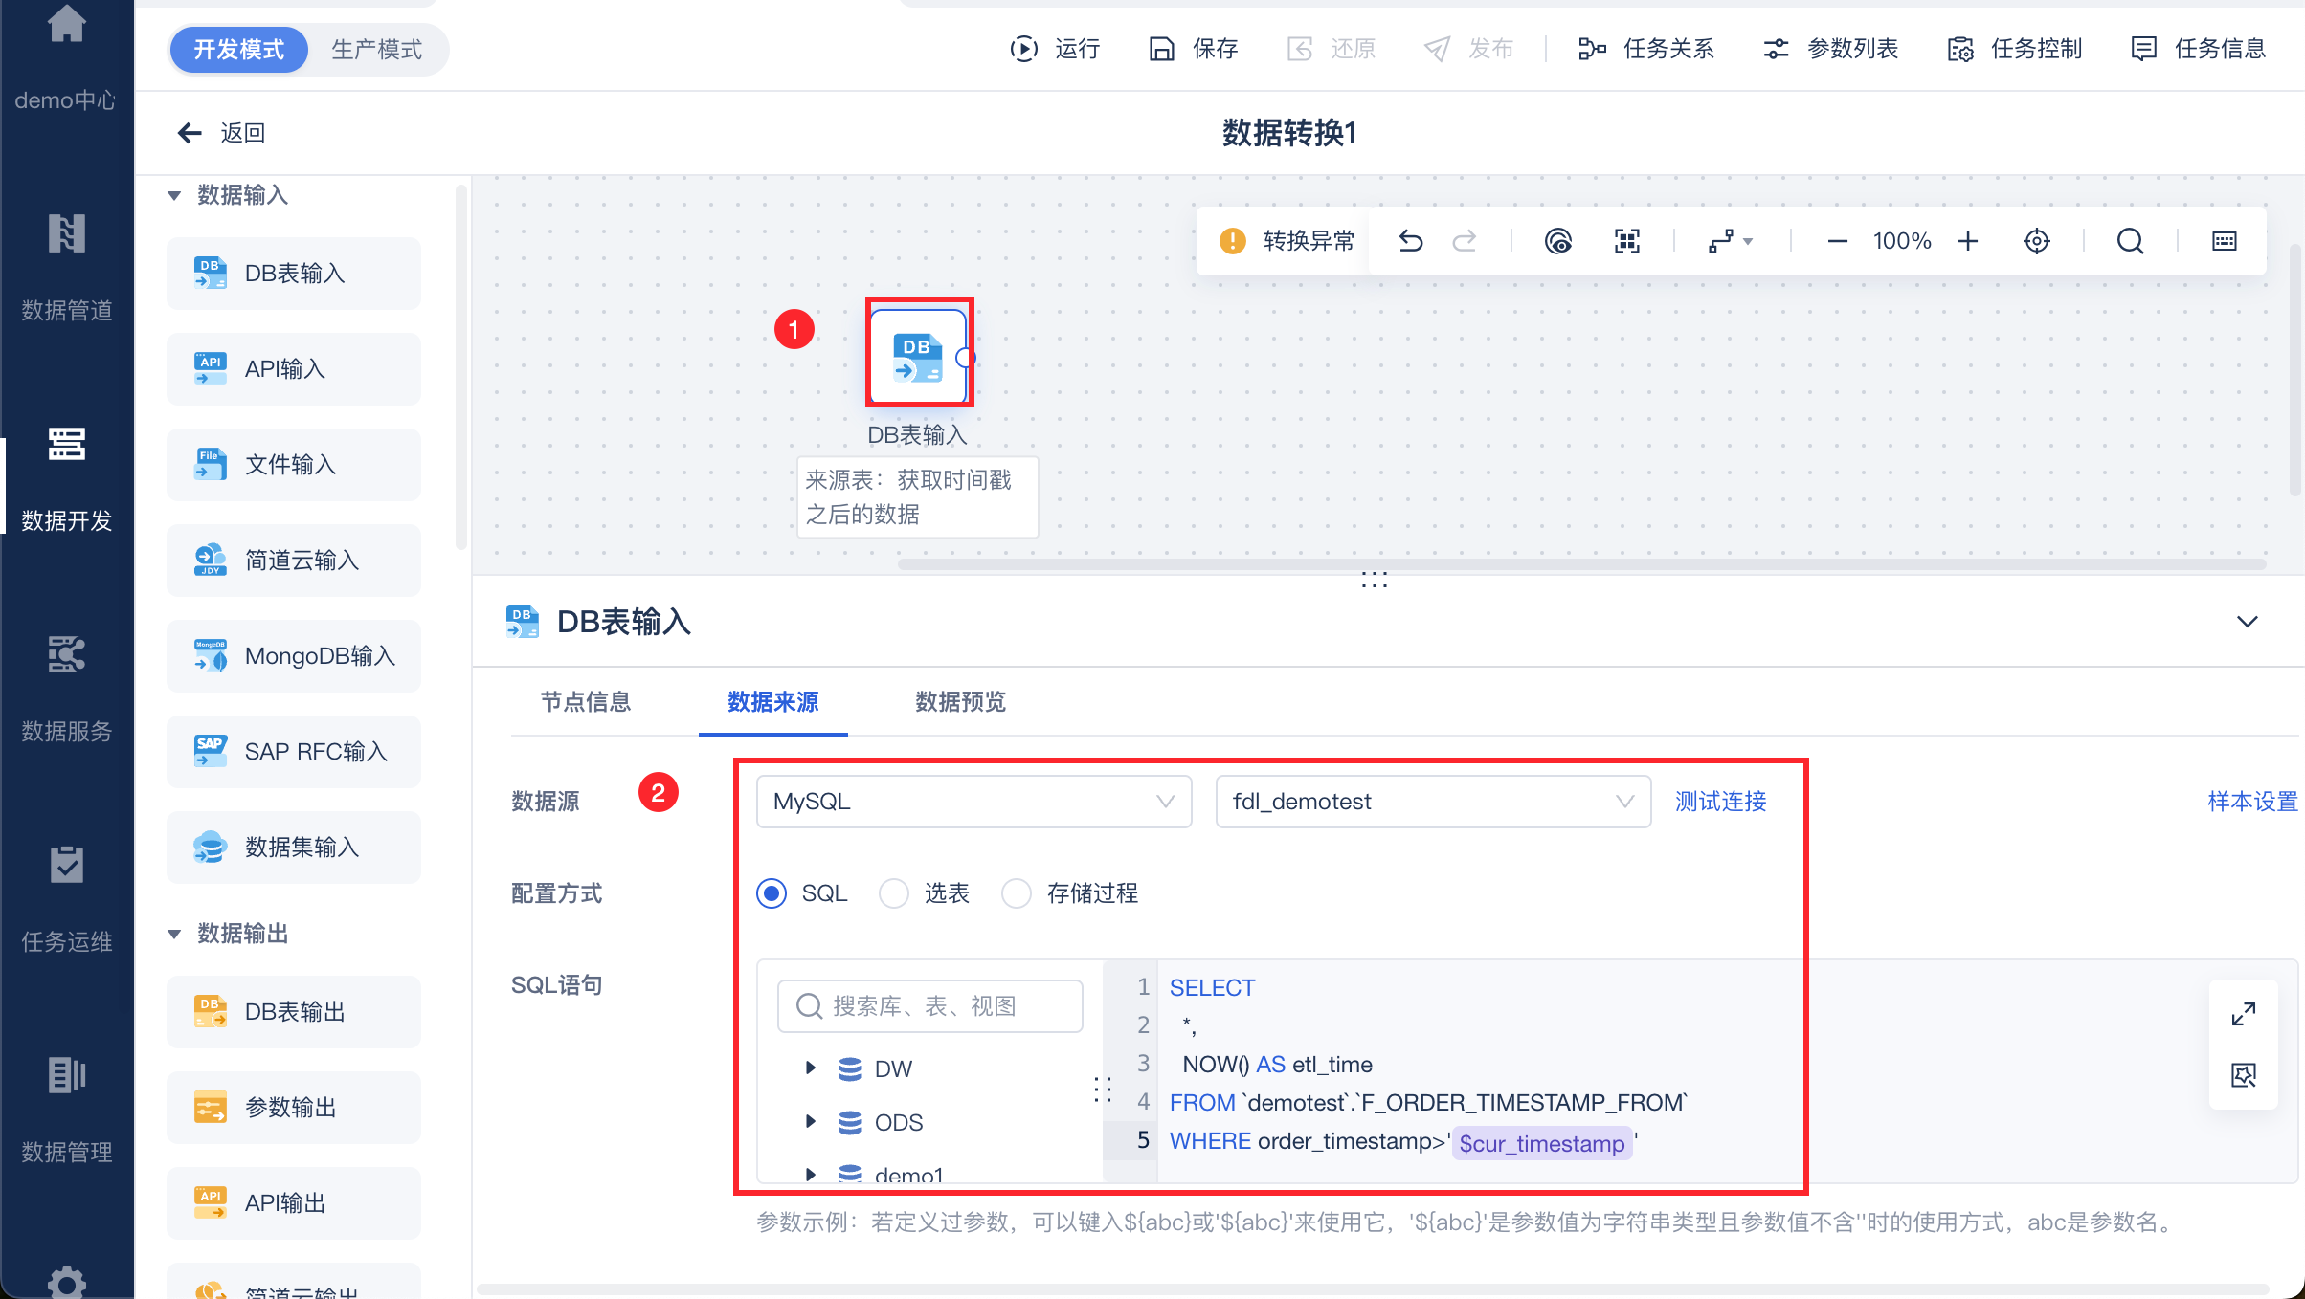The height and width of the screenshot is (1299, 2305).
Task: Click the DB表输入 node on canvas
Action: click(918, 356)
